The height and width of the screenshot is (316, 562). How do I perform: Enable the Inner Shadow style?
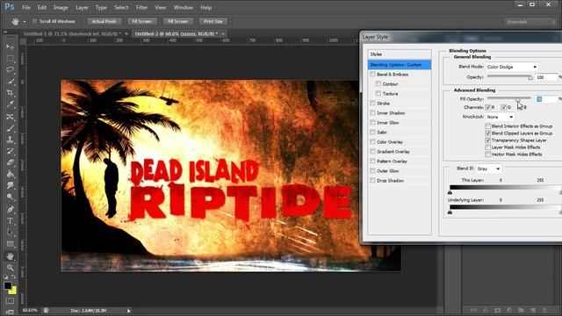(372, 113)
